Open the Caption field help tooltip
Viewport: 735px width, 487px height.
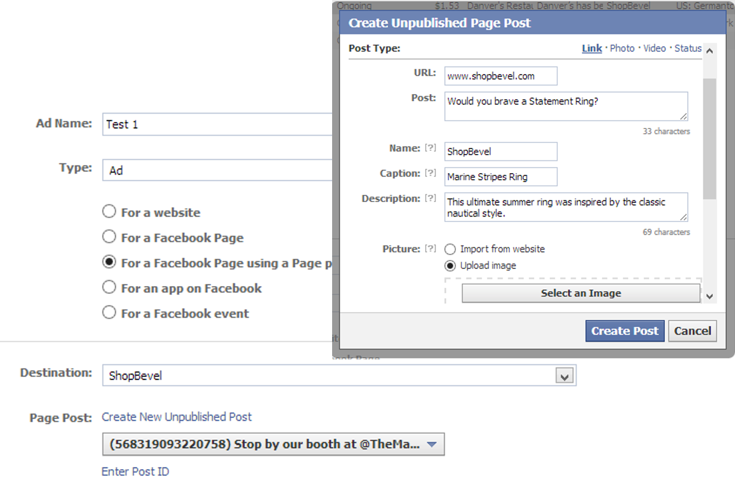tap(432, 173)
